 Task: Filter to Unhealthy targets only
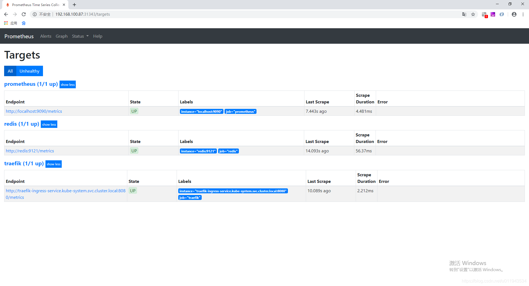tap(29, 71)
